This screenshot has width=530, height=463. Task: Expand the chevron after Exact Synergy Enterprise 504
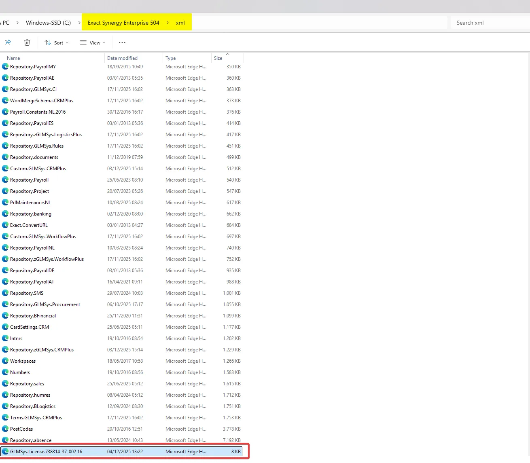pos(167,23)
